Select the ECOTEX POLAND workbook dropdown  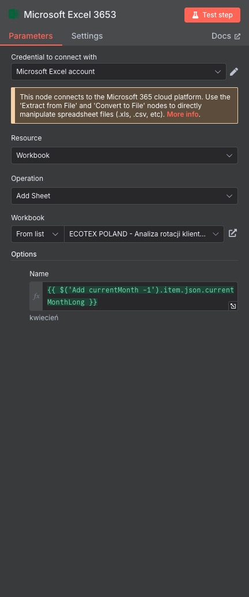(144, 234)
